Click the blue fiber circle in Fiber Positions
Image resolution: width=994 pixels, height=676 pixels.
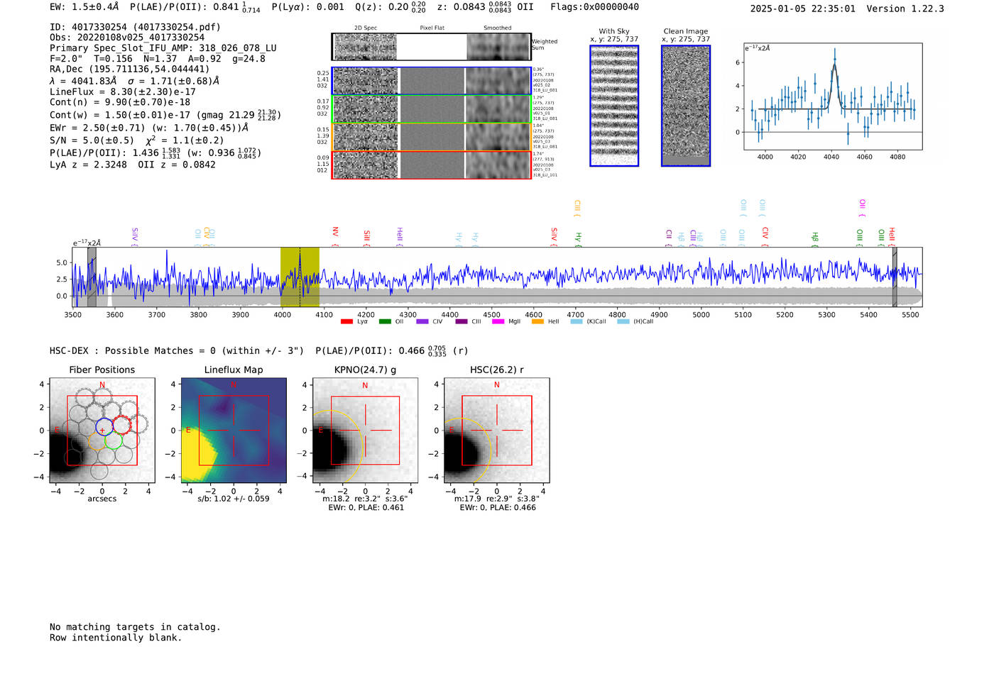pos(104,426)
